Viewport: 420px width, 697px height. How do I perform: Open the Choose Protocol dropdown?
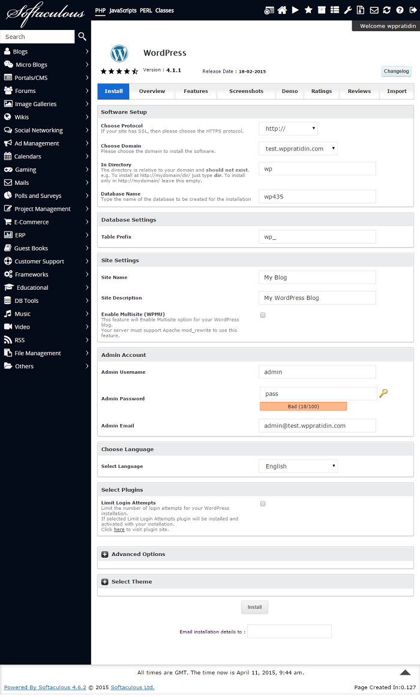pyautogui.click(x=288, y=128)
